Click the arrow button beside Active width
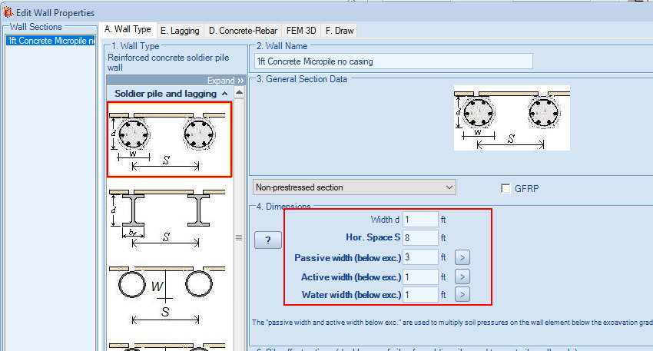 click(462, 277)
